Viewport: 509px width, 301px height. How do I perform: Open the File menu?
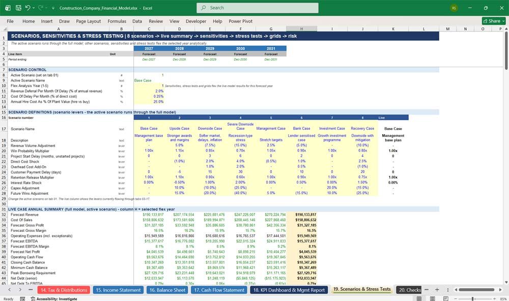coord(10,21)
